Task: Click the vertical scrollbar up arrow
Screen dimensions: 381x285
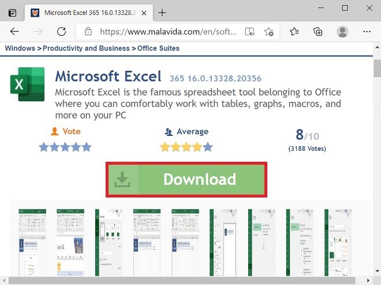Action: [377, 47]
